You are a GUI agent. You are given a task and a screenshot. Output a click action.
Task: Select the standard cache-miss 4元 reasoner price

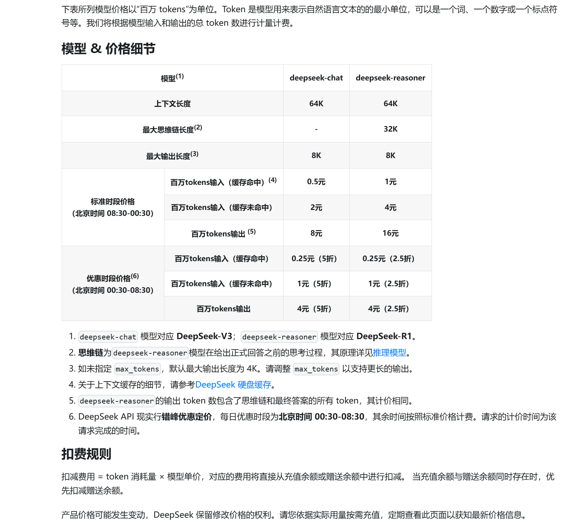coord(390,208)
